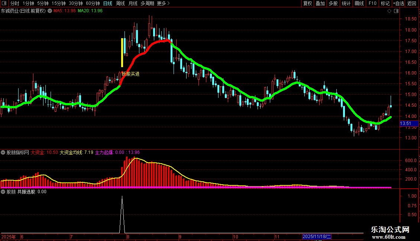Expand the 股朋 共振选股 indicator dropdown

[3, 192]
